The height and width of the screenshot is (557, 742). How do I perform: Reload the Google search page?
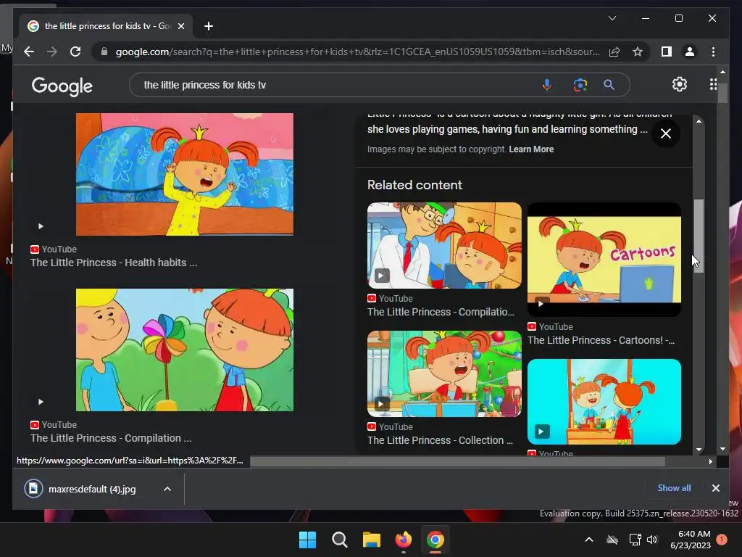pyautogui.click(x=75, y=51)
